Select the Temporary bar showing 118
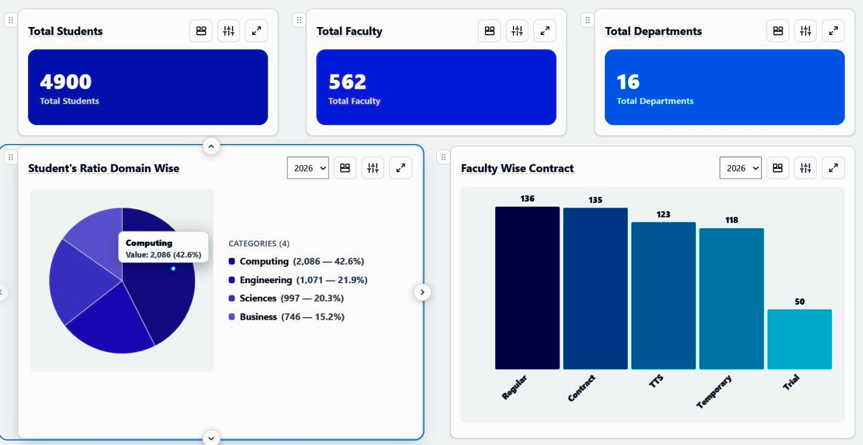The image size is (863, 445). (731, 299)
